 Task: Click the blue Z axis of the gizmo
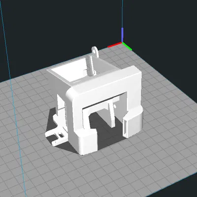122,35
